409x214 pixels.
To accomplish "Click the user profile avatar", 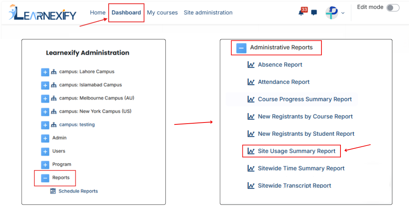I will pyautogui.click(x=331, y=12).
